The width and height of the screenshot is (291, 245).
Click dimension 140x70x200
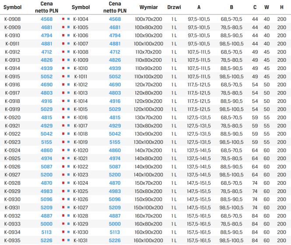(148, 150)
